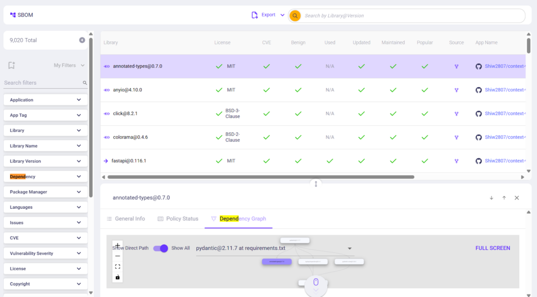
Task: Open the Export dropdown arrow
Action: click(282, 15)
